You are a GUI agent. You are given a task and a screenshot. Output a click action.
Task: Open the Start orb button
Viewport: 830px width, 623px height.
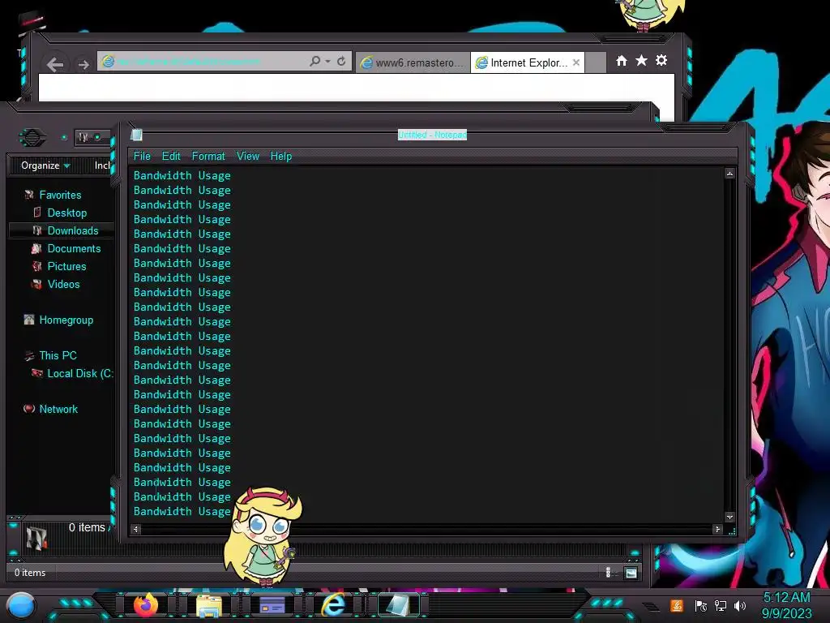(x=20, y=605)
